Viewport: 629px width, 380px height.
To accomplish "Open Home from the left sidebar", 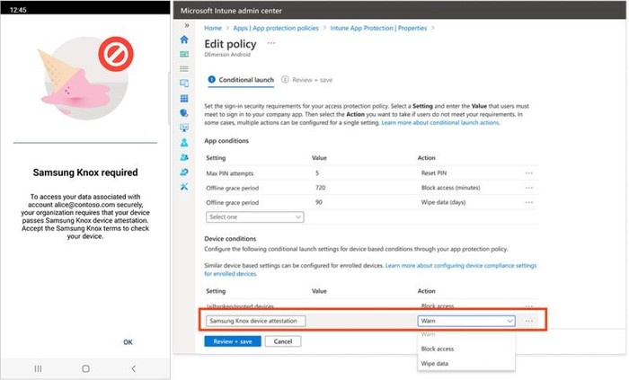I will tap(185, 40).
